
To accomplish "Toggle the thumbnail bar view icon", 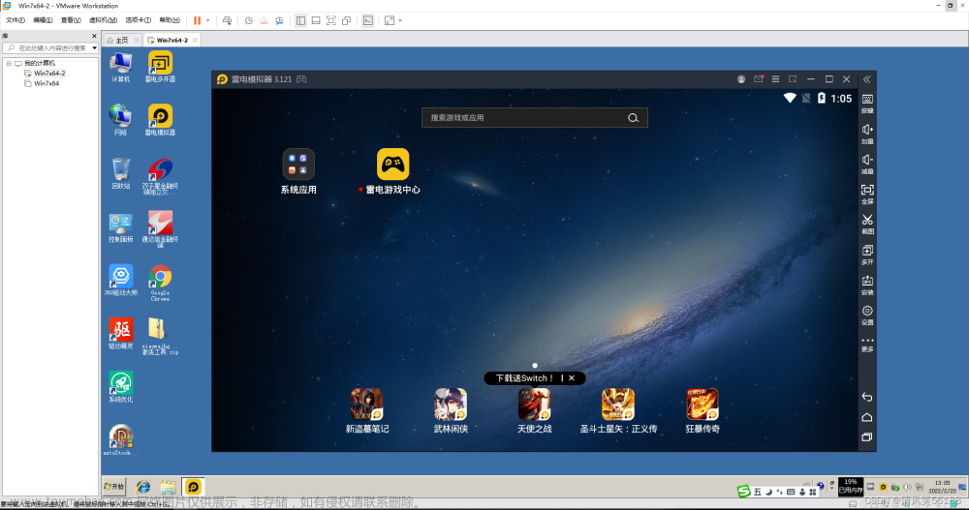I will [316, 20].
